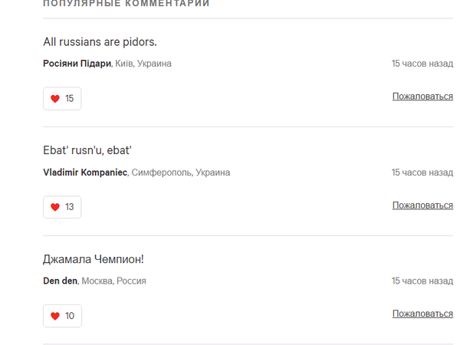Viewport: 460px width, 345px height.
Task: Click the Москва, Россия location text
Action: 114,281
